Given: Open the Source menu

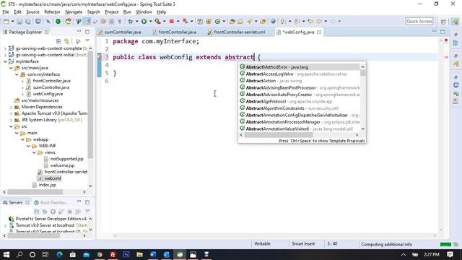Looking at the screenshot, I should 32,12.
